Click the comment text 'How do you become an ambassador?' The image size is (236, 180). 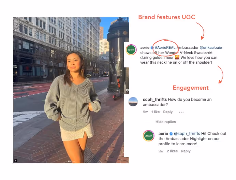coord(177,102)
